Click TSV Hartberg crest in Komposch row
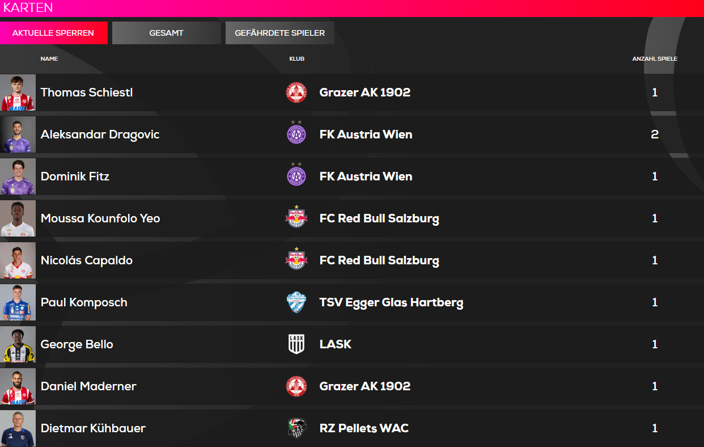This screenshot has height=447, width=704. [x=296, y=302]
